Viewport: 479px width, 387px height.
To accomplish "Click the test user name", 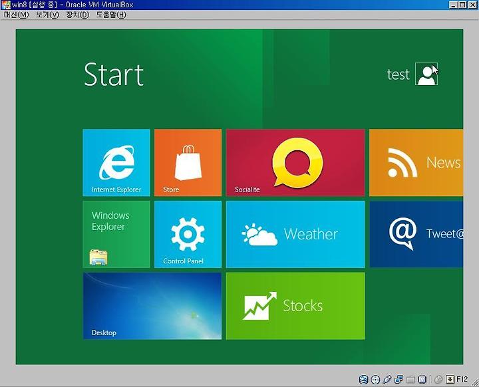I will tap(398, 74).
